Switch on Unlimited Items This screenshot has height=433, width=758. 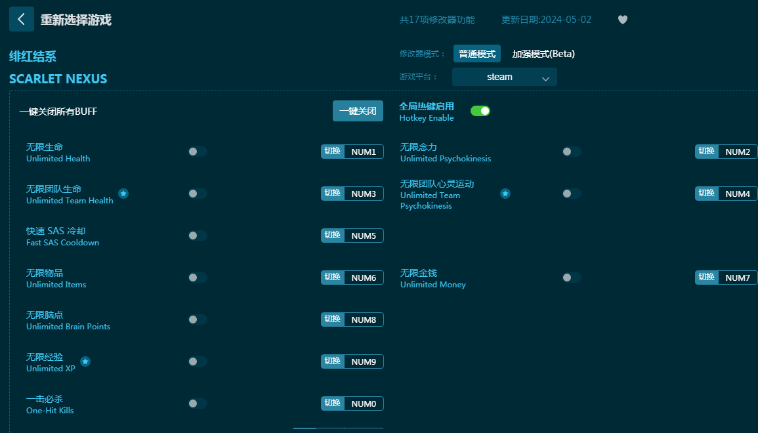point(198,278)
